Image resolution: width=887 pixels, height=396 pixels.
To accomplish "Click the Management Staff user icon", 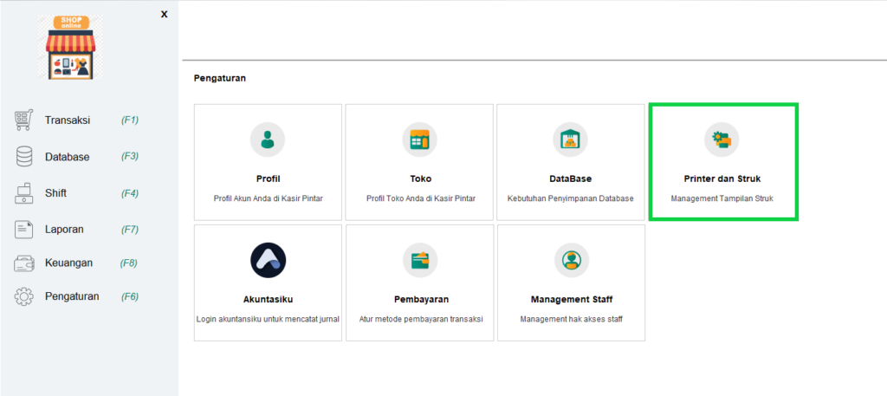I will 571,260.
